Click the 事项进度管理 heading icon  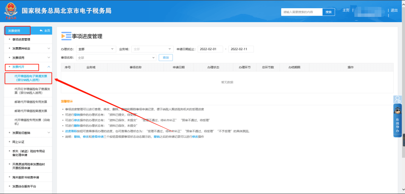pyautogui.click(x=66, y=36)
